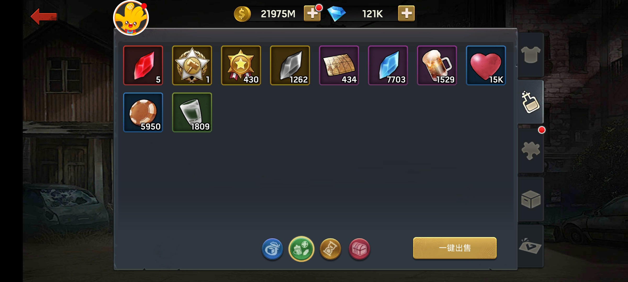The image size is (628, 282).
Task: Select the gold star badge with 430
Action: pyautogui.click(x=241, y=65)
